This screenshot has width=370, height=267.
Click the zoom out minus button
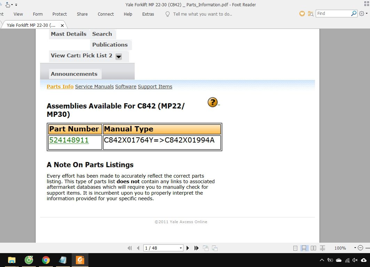(x=360, y=248)
